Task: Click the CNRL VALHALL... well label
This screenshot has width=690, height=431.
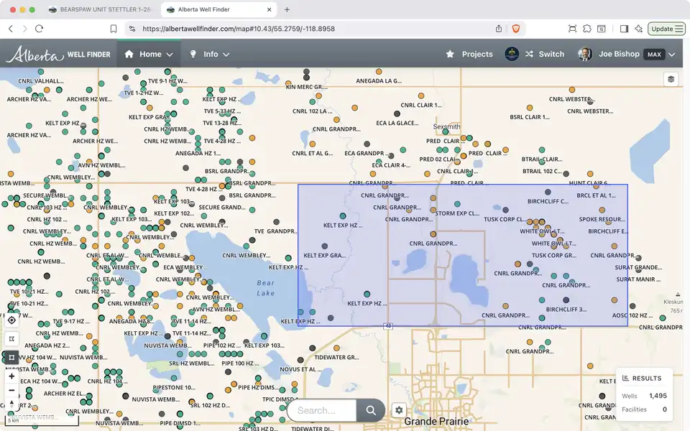Action: tap(40, 81)
